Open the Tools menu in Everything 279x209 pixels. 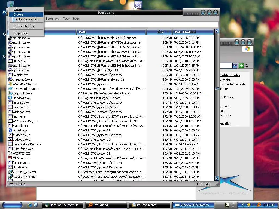pyautogui.click(x=66, y=19)
